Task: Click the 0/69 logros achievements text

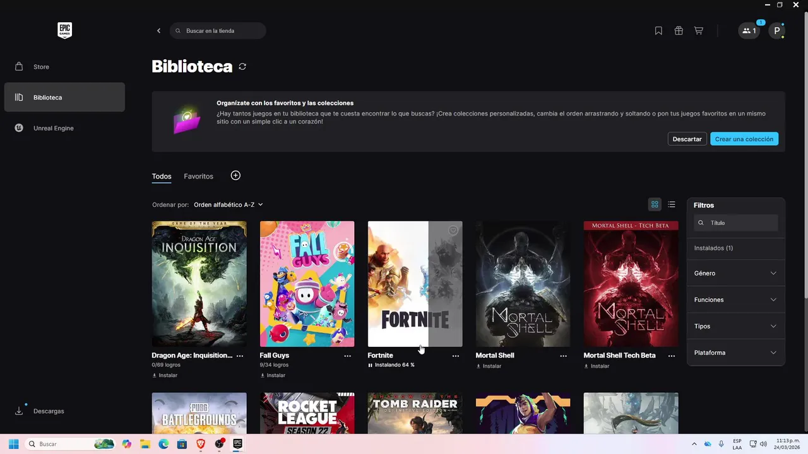Action: click(167, 365)
